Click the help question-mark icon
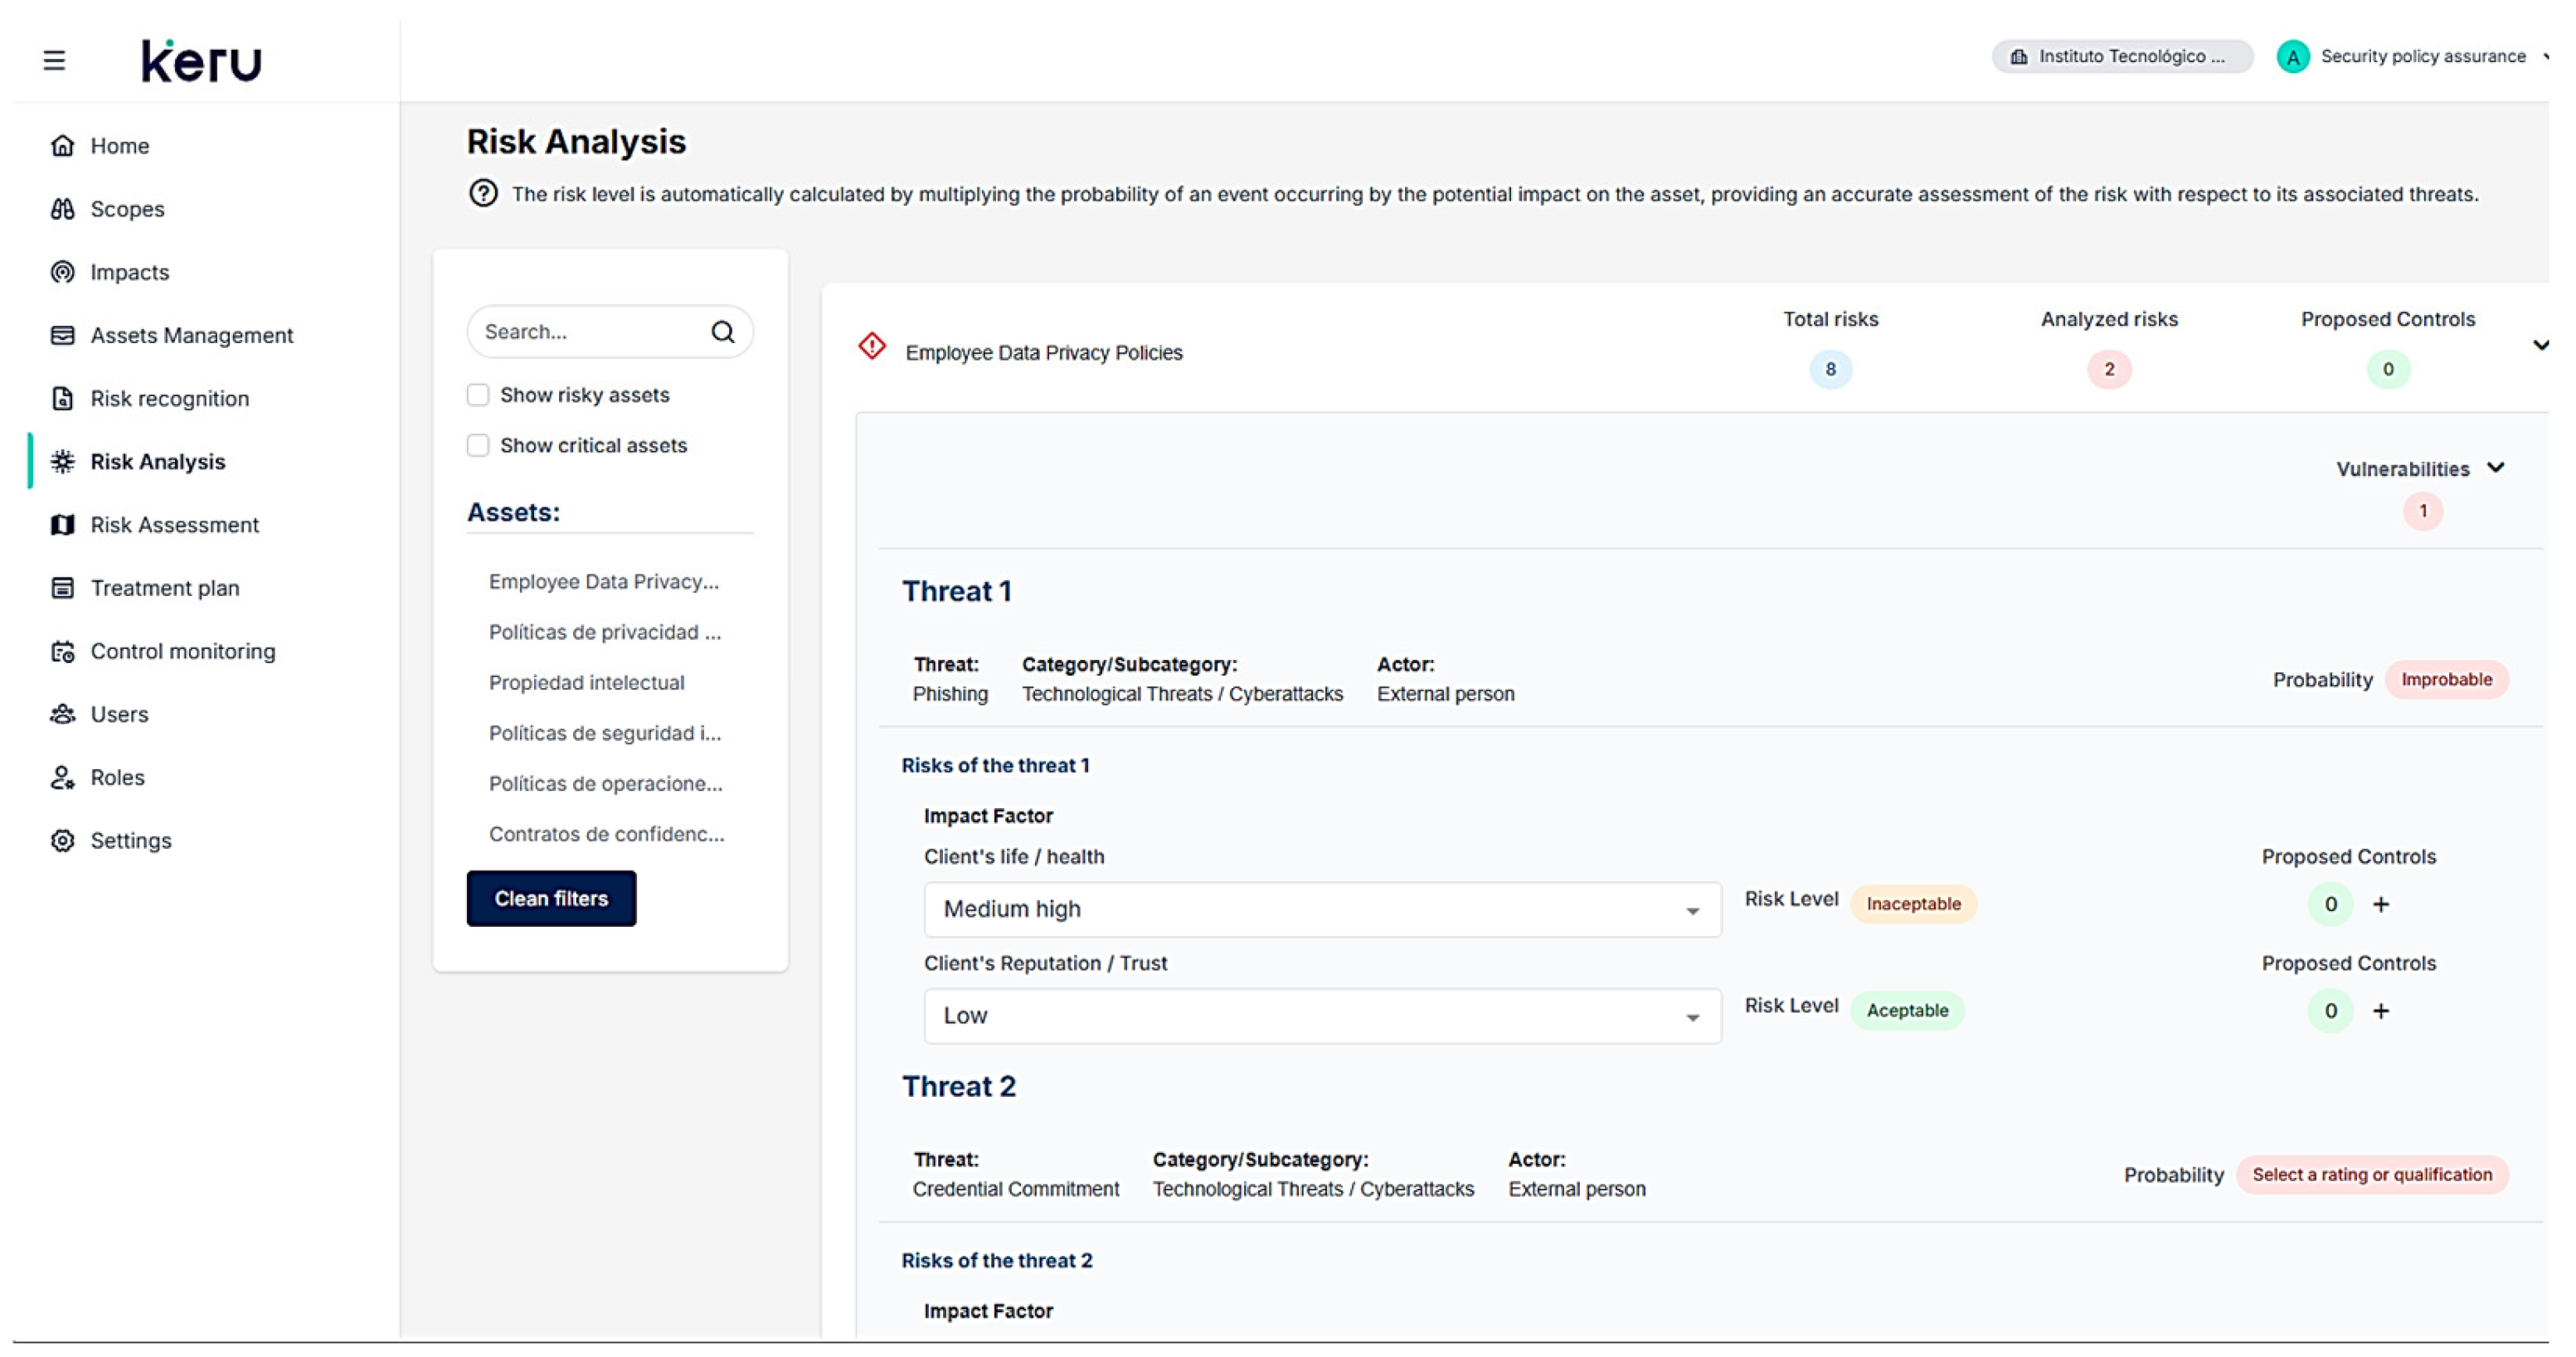Screen dimensions: 2576x1357 tap(483, 193)
